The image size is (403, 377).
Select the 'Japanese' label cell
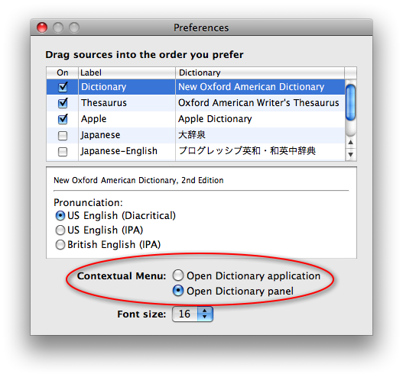coord(127,135)
